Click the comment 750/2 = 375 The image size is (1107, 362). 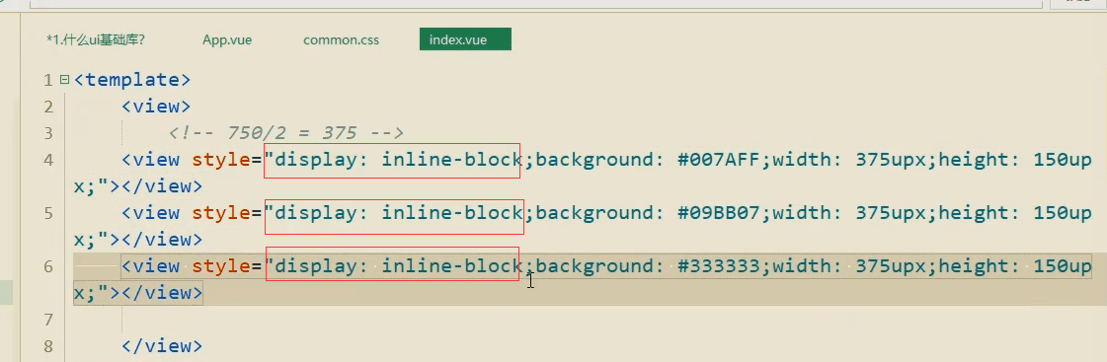click(x=285, y=132)
